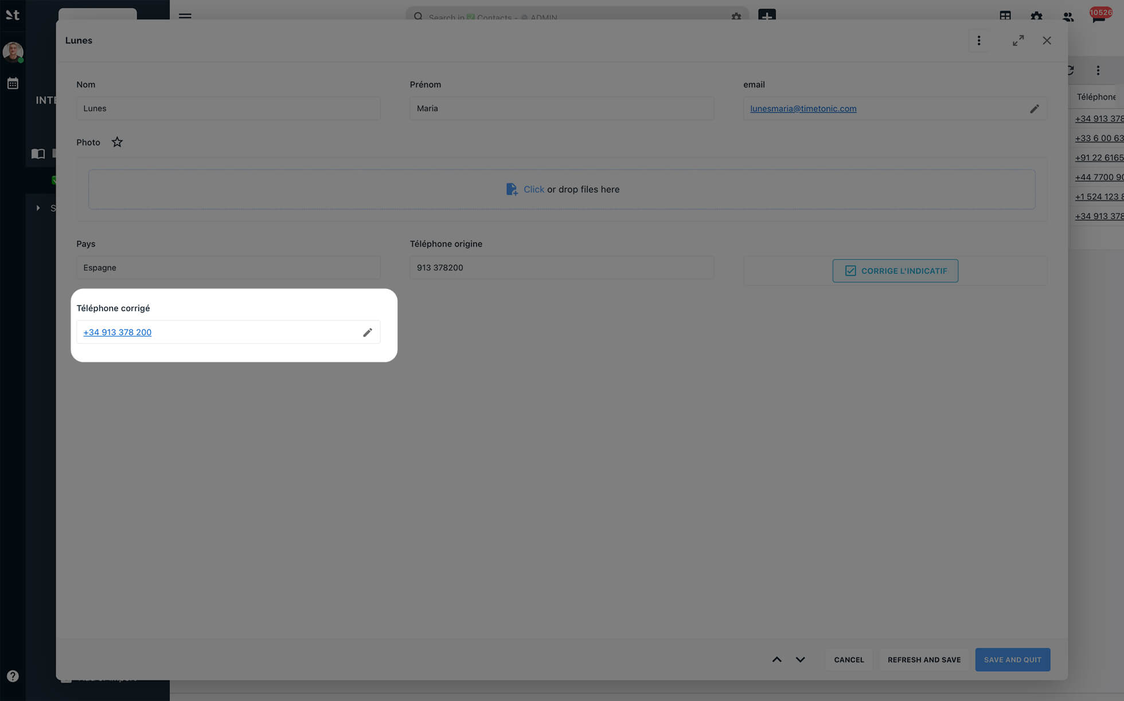
Task: Open the lunesmaria@timetonic.com email link
Action: [803, 109]
